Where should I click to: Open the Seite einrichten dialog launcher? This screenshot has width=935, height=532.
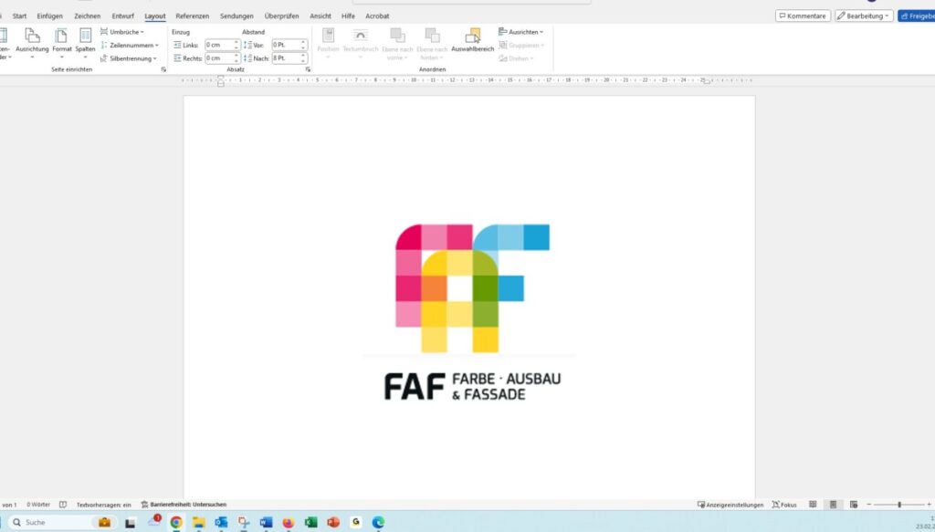click(163, 69)
